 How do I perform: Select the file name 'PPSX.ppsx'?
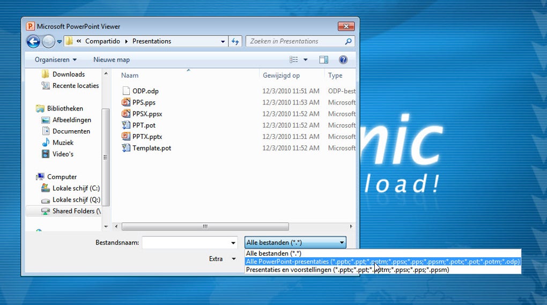(x=147, y=114)
